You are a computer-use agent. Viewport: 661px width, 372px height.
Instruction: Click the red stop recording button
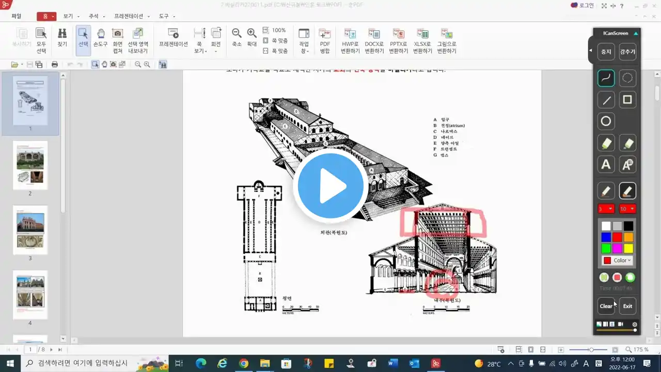[617, 277]
